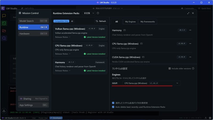Screen dimensions: 213x120
Task: Open the Harmony more options menu
Action: 190,30
